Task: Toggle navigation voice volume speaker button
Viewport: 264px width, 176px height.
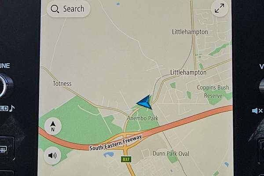Action: [x=52, y=155]
